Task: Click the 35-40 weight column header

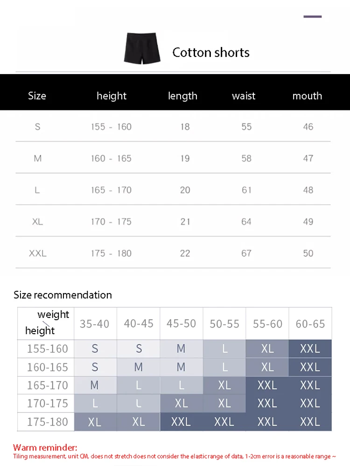Action: 95,323
